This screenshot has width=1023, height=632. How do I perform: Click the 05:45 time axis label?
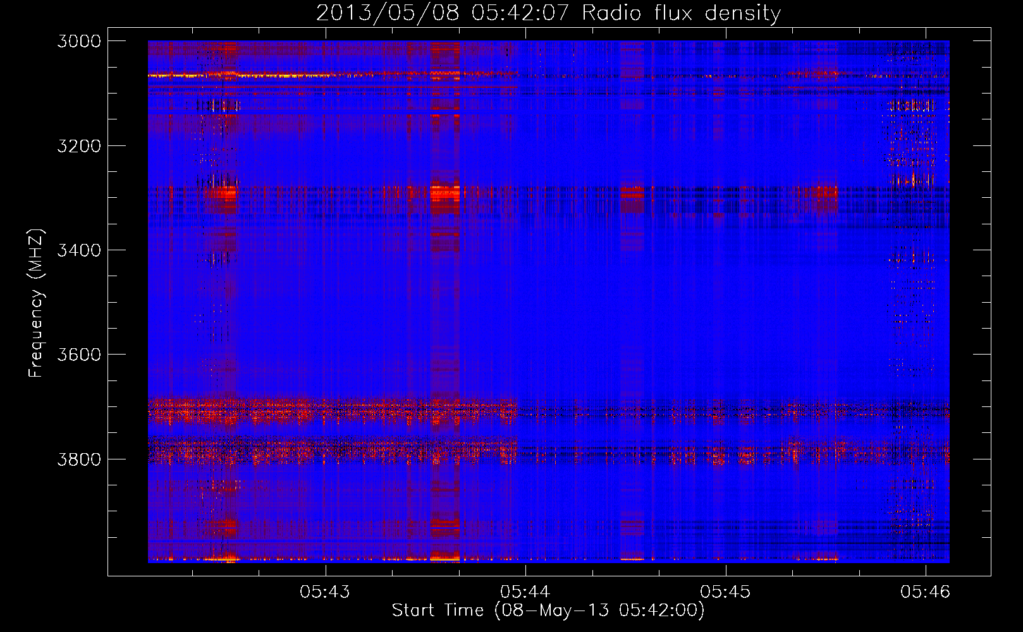tap(725, 592)
